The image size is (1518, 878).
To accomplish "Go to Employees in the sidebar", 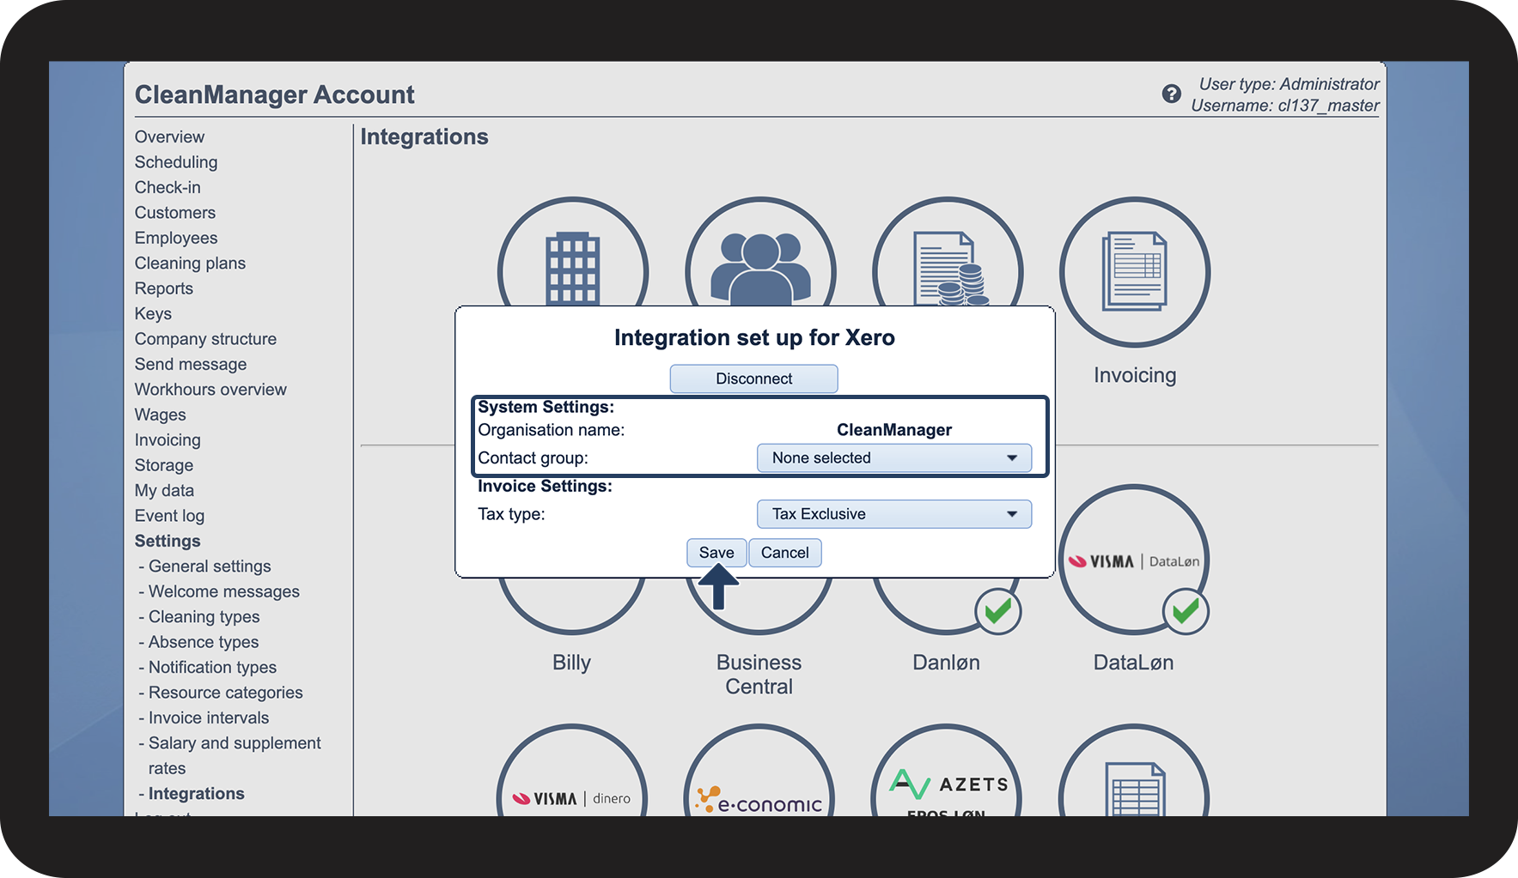I will pyautogui.click(x=176, y=238).
